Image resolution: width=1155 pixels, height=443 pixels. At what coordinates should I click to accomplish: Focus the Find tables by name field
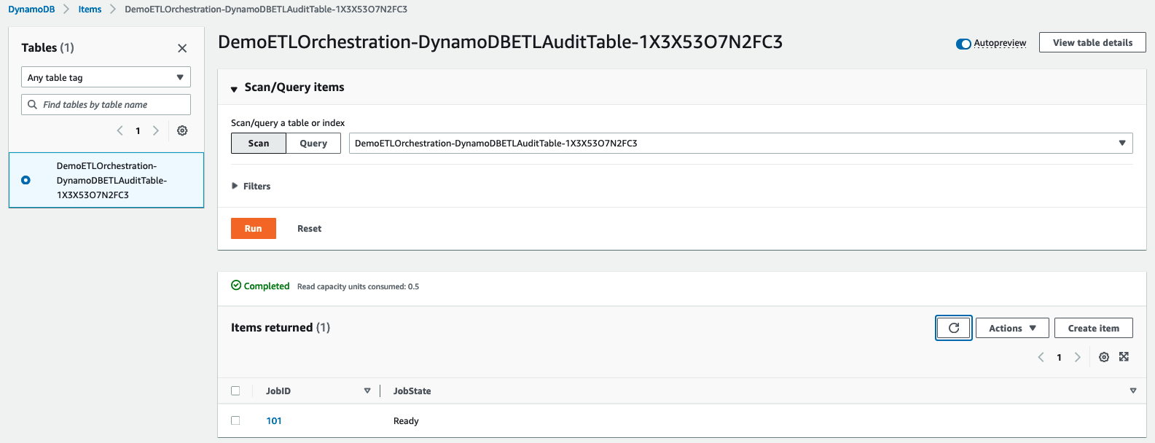click(x=106, y=104)
